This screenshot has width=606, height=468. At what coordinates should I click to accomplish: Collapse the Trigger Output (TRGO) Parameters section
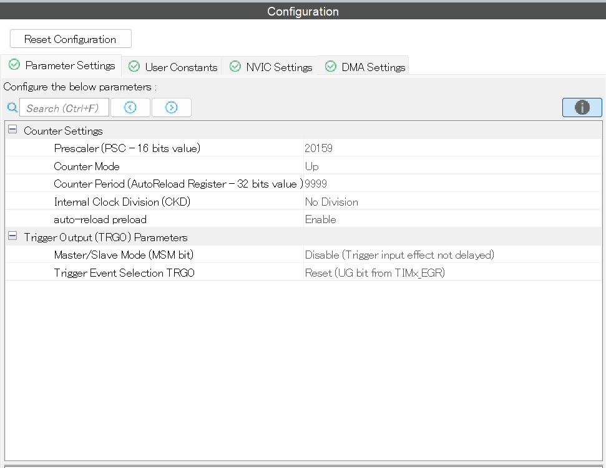pos(12,237)
